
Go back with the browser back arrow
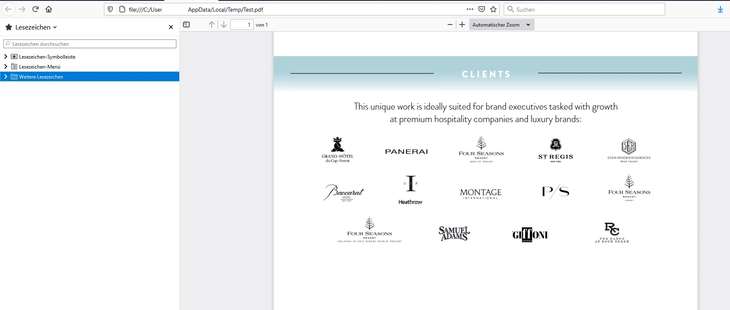tap(8, 9)
